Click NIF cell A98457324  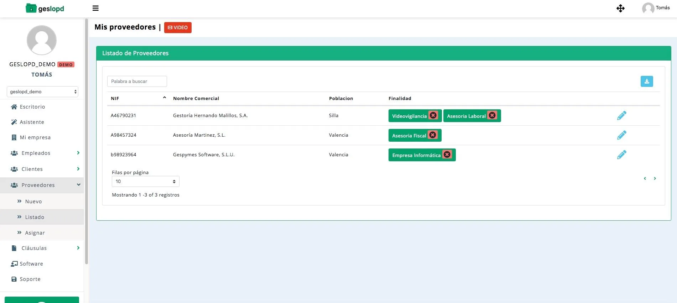point(123,135)
